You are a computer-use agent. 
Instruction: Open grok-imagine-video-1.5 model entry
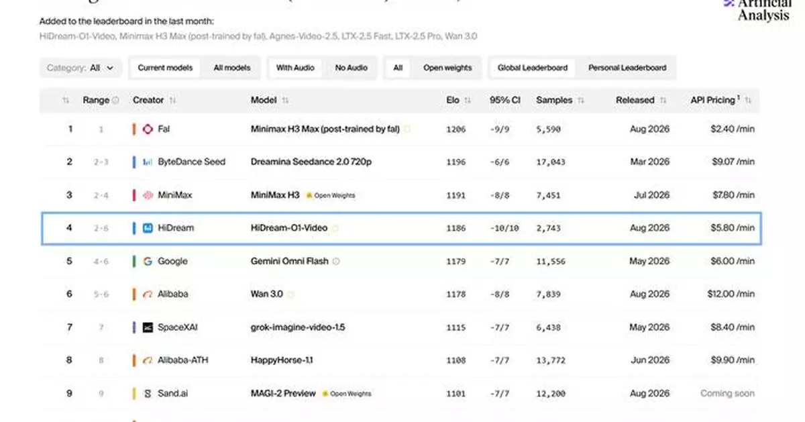click(298, 327)
